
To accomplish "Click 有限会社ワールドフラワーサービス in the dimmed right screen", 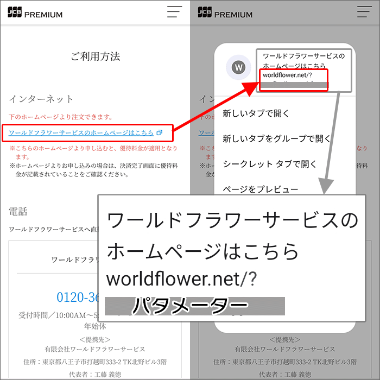I will click(x=285, y=349).
